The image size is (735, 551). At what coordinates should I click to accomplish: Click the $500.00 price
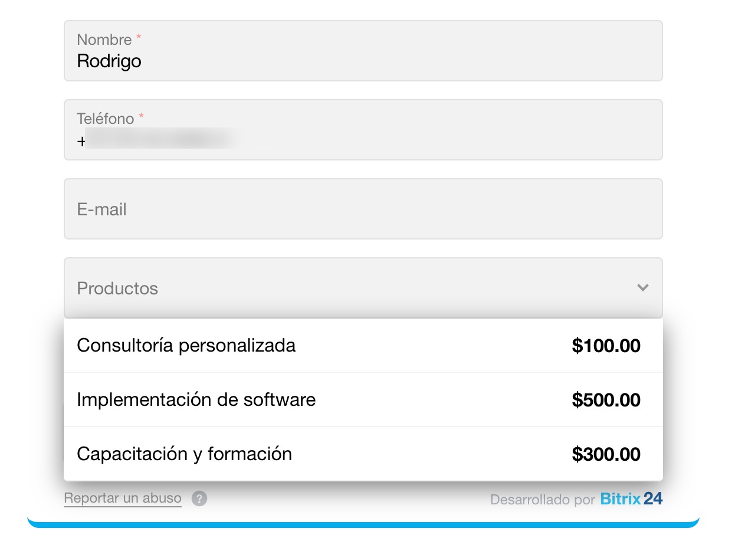[606, 400]
